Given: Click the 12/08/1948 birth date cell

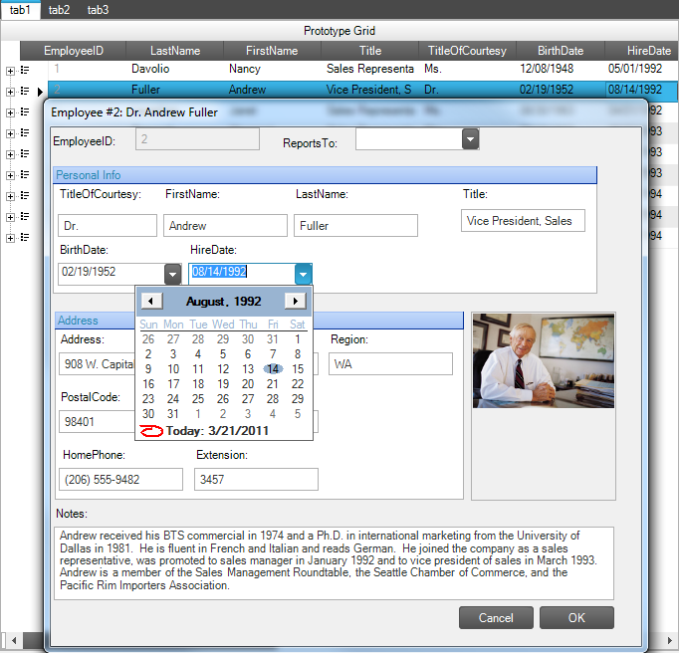Looking at the screenshot, I should click(x=561, y=69).
